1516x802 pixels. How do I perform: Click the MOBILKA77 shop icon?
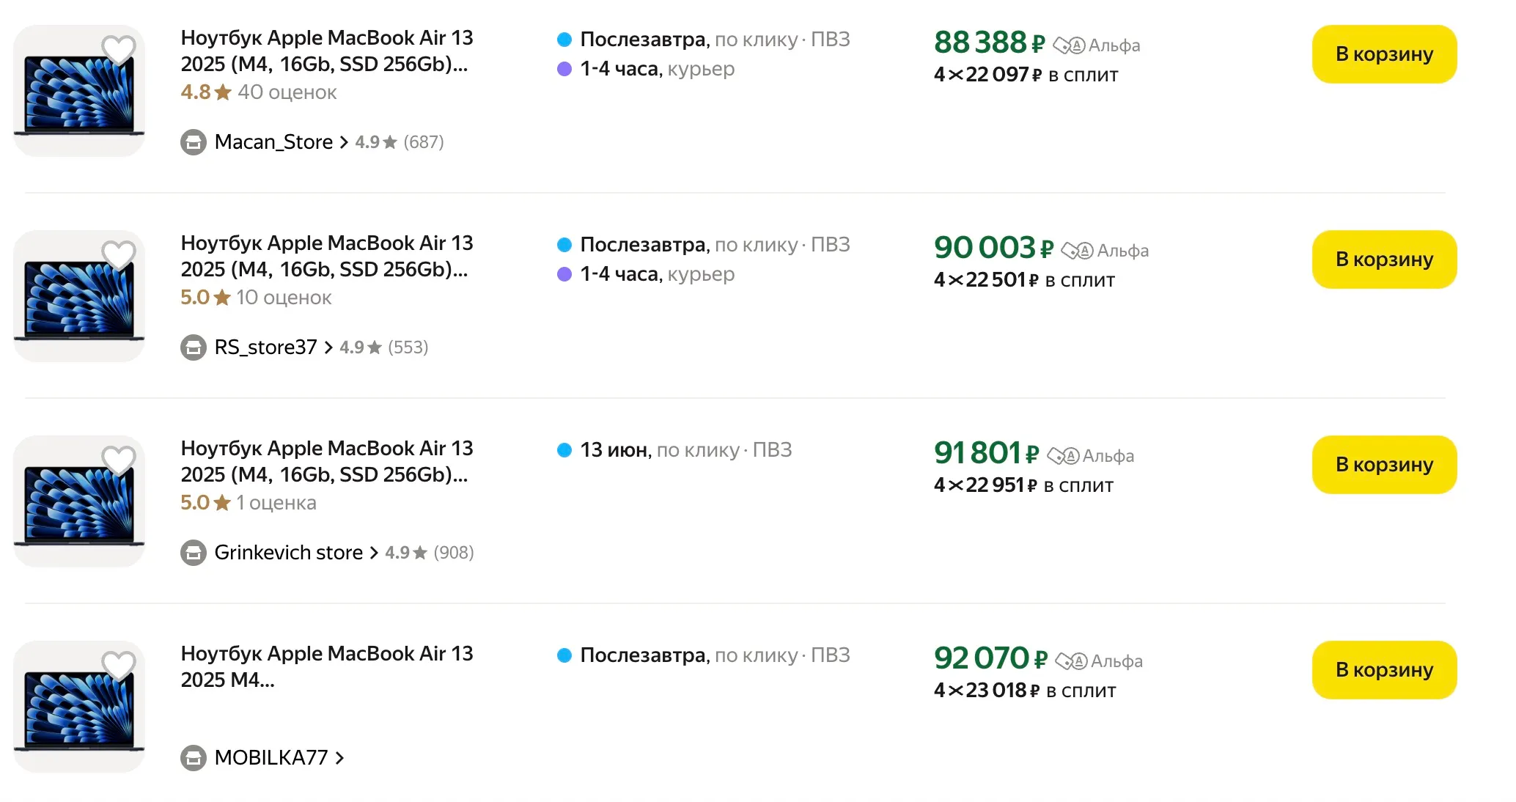click(194, 758)
